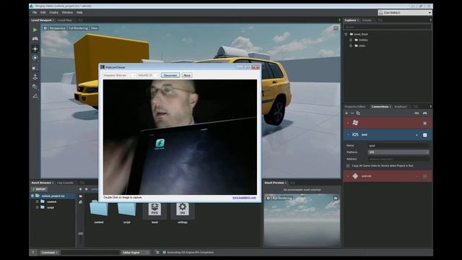Click the snap settings icon in left toolbar
The width and height of the screenshot is (462, 260).
pos(35,87)
